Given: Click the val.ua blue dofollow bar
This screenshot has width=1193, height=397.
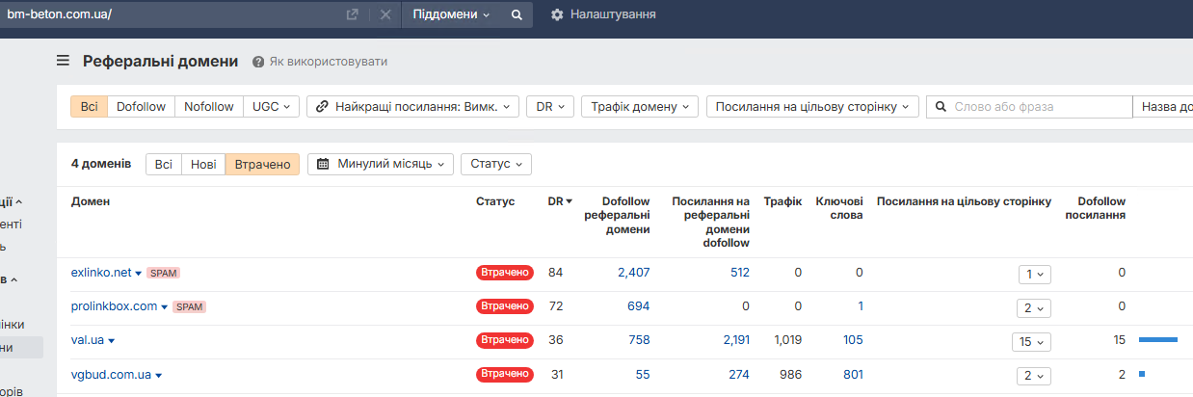Looking at the screenshot, I should click(1157, 340).
